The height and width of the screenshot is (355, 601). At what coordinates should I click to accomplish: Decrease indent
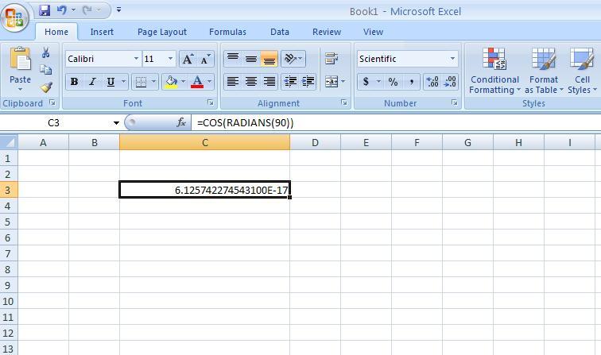click(x=290, y=82)
